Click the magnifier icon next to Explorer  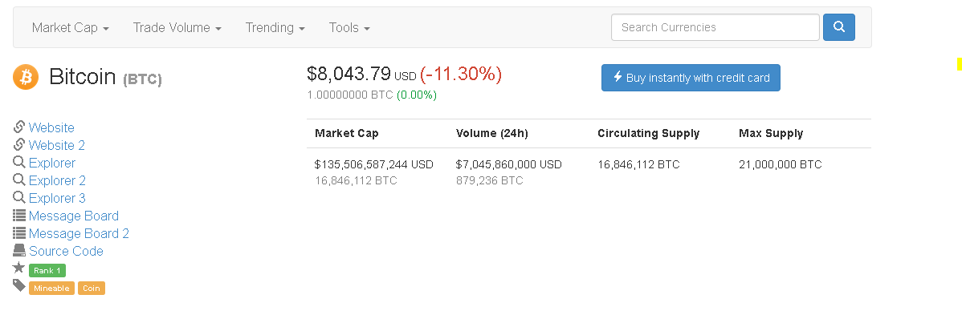click(19, 163)
